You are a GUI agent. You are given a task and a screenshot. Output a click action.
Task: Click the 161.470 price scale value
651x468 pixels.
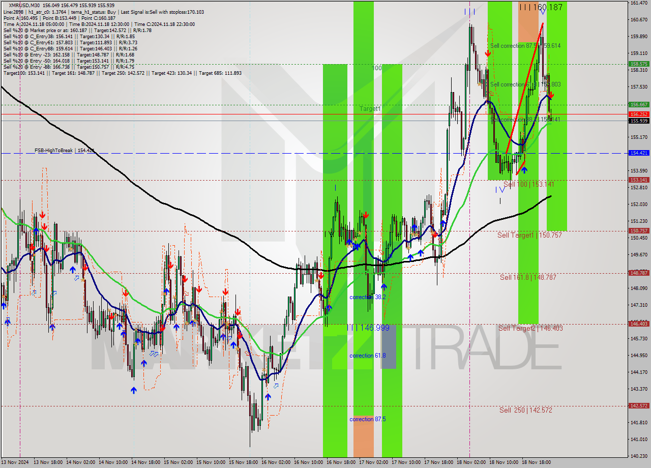tap(639, 3)
